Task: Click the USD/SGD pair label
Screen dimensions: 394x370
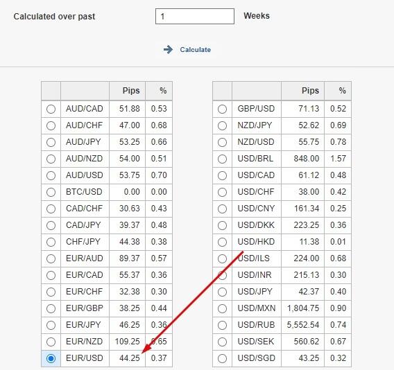Action: 256,358
